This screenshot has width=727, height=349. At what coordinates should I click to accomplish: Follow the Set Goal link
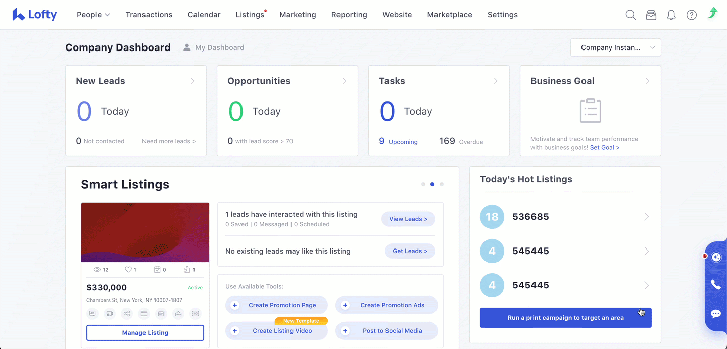[605, 148]
